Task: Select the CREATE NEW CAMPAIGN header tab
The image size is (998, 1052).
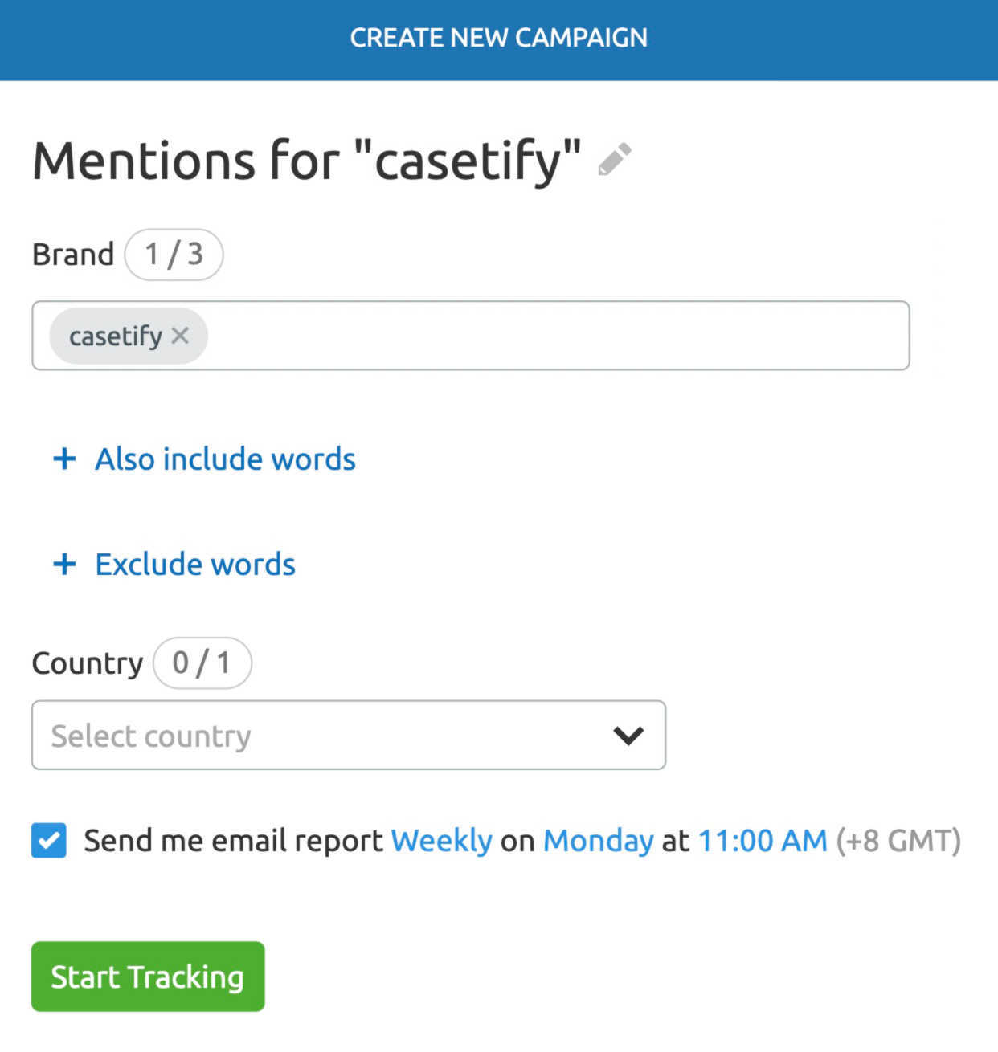Action: 498,38
